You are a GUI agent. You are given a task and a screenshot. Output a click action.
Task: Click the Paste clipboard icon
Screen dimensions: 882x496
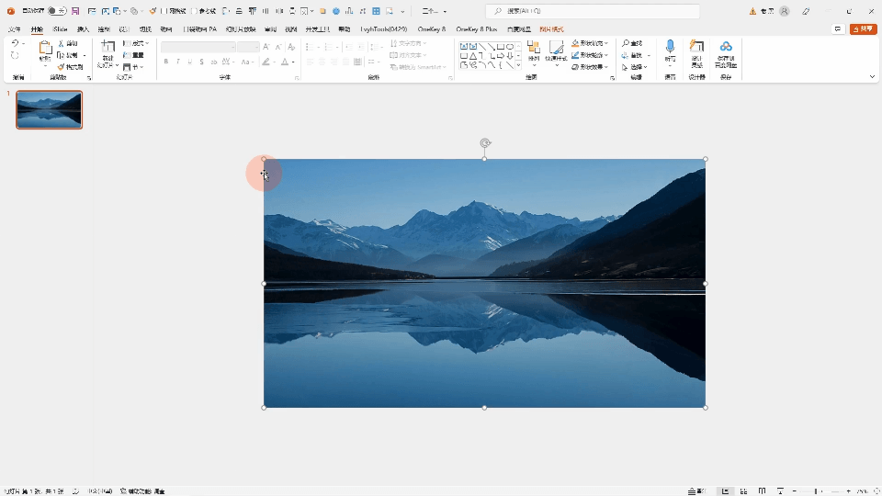pos(45,50)
